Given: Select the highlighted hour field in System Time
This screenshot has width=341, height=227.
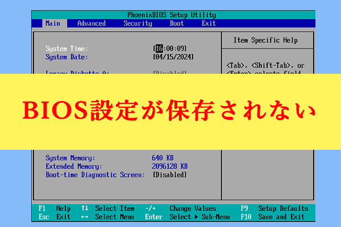Looking at the screenshot, I should [160, 49].
